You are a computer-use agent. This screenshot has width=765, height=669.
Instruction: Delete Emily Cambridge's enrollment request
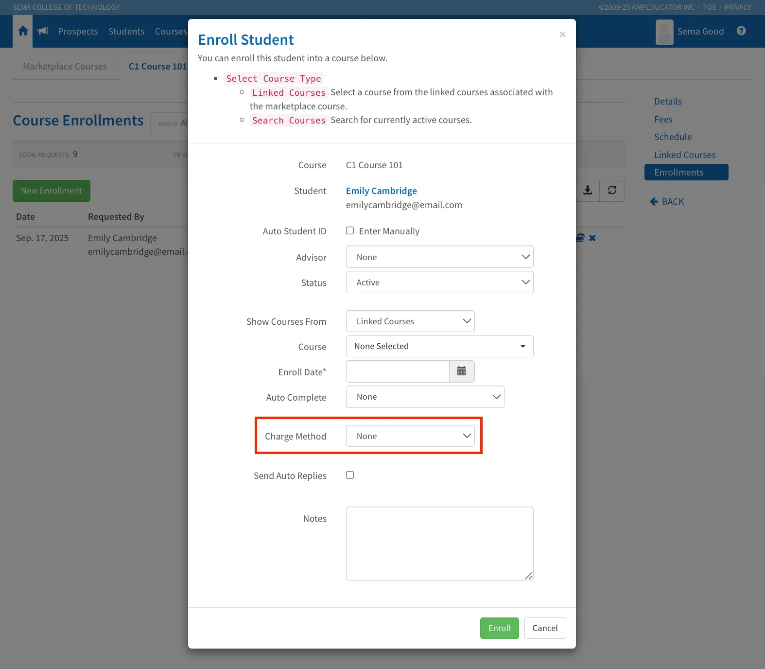click(x=592, y=238)
